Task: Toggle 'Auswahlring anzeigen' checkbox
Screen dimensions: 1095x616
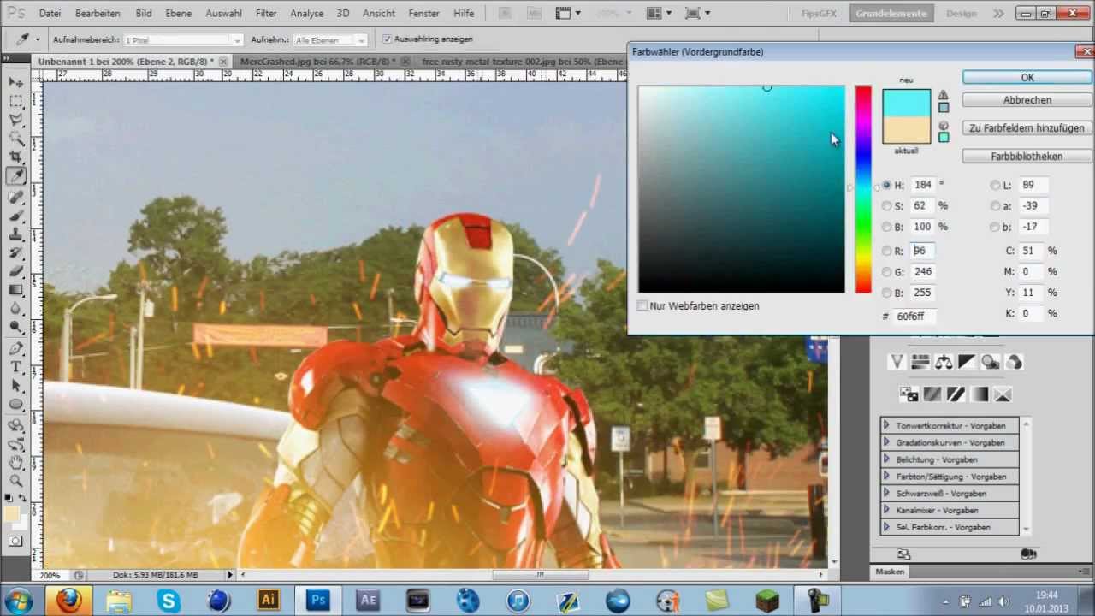Action: [387, 39]
